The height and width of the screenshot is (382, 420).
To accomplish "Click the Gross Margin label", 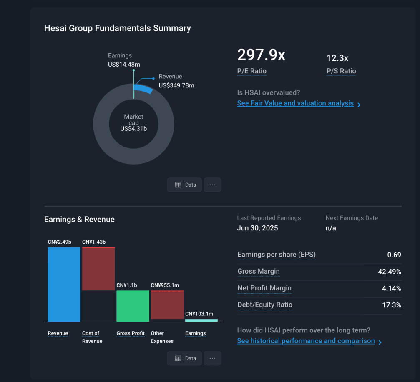I will (259, 271).
